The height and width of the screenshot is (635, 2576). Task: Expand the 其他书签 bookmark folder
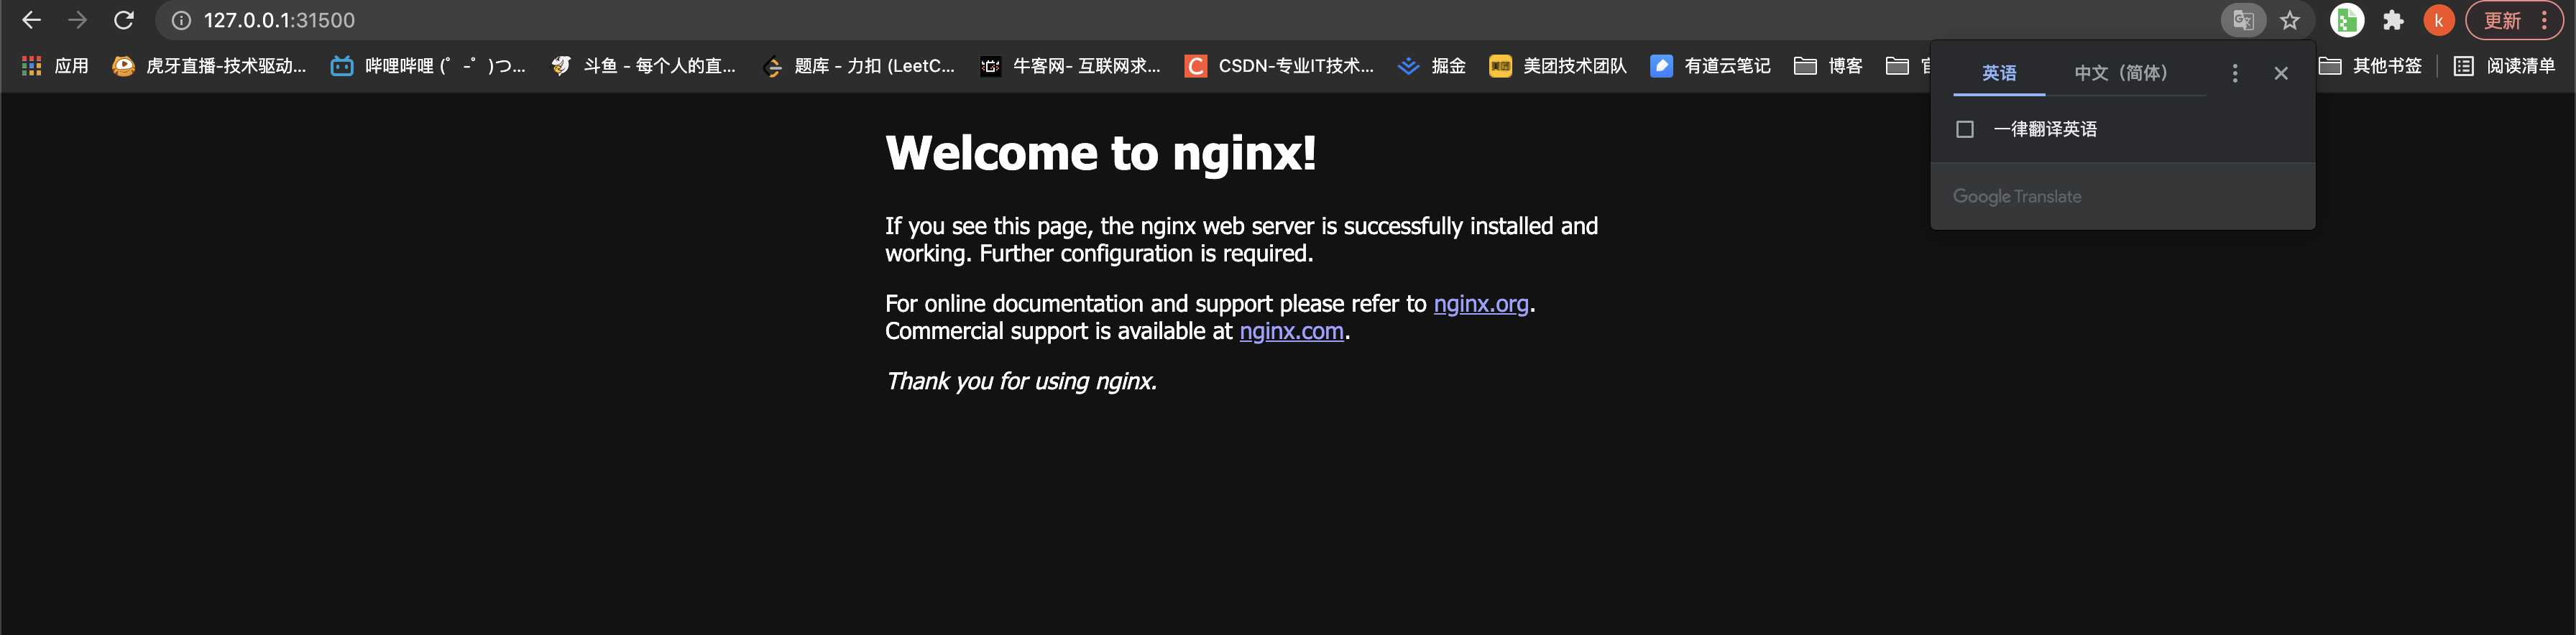2370,66
